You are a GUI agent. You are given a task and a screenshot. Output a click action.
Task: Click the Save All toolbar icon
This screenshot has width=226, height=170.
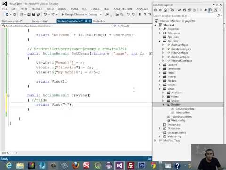pos(39,14)
